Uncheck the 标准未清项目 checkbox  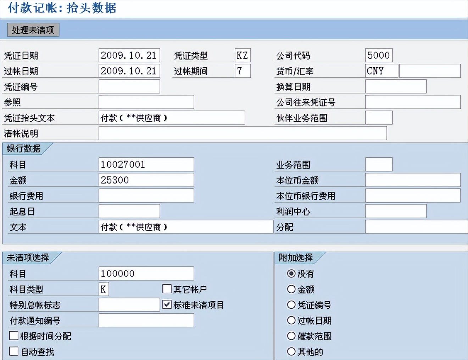pos(167,304)
